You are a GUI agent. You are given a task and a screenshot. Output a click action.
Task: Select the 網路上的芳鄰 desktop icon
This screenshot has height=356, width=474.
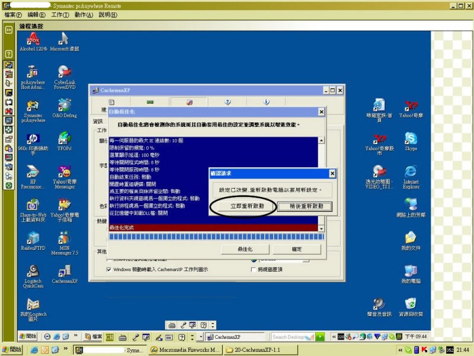(x=411, y=208)
